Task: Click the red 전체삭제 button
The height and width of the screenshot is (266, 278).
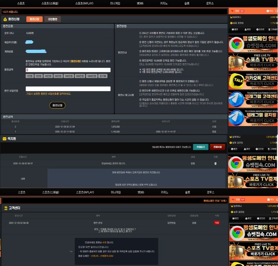Action: coord(217,147)
